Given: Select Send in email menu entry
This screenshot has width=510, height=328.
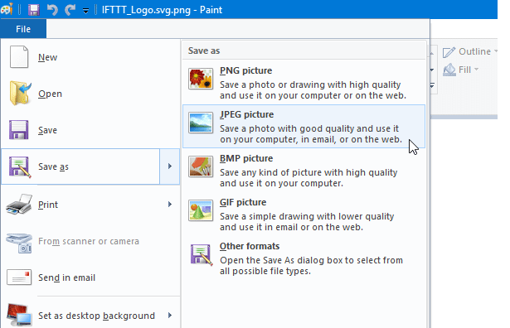Looking at the screenshot, I should (90, 277).
